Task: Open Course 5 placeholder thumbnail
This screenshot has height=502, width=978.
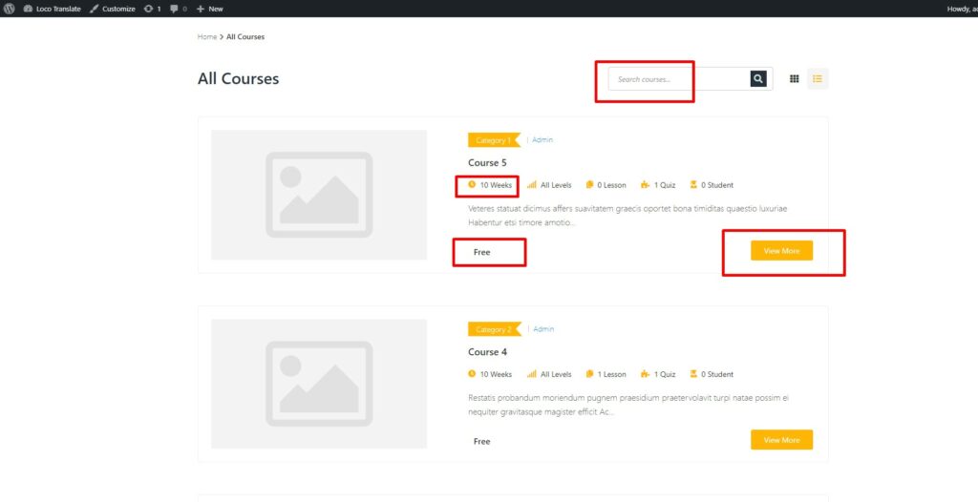Action: click(319, 195)
